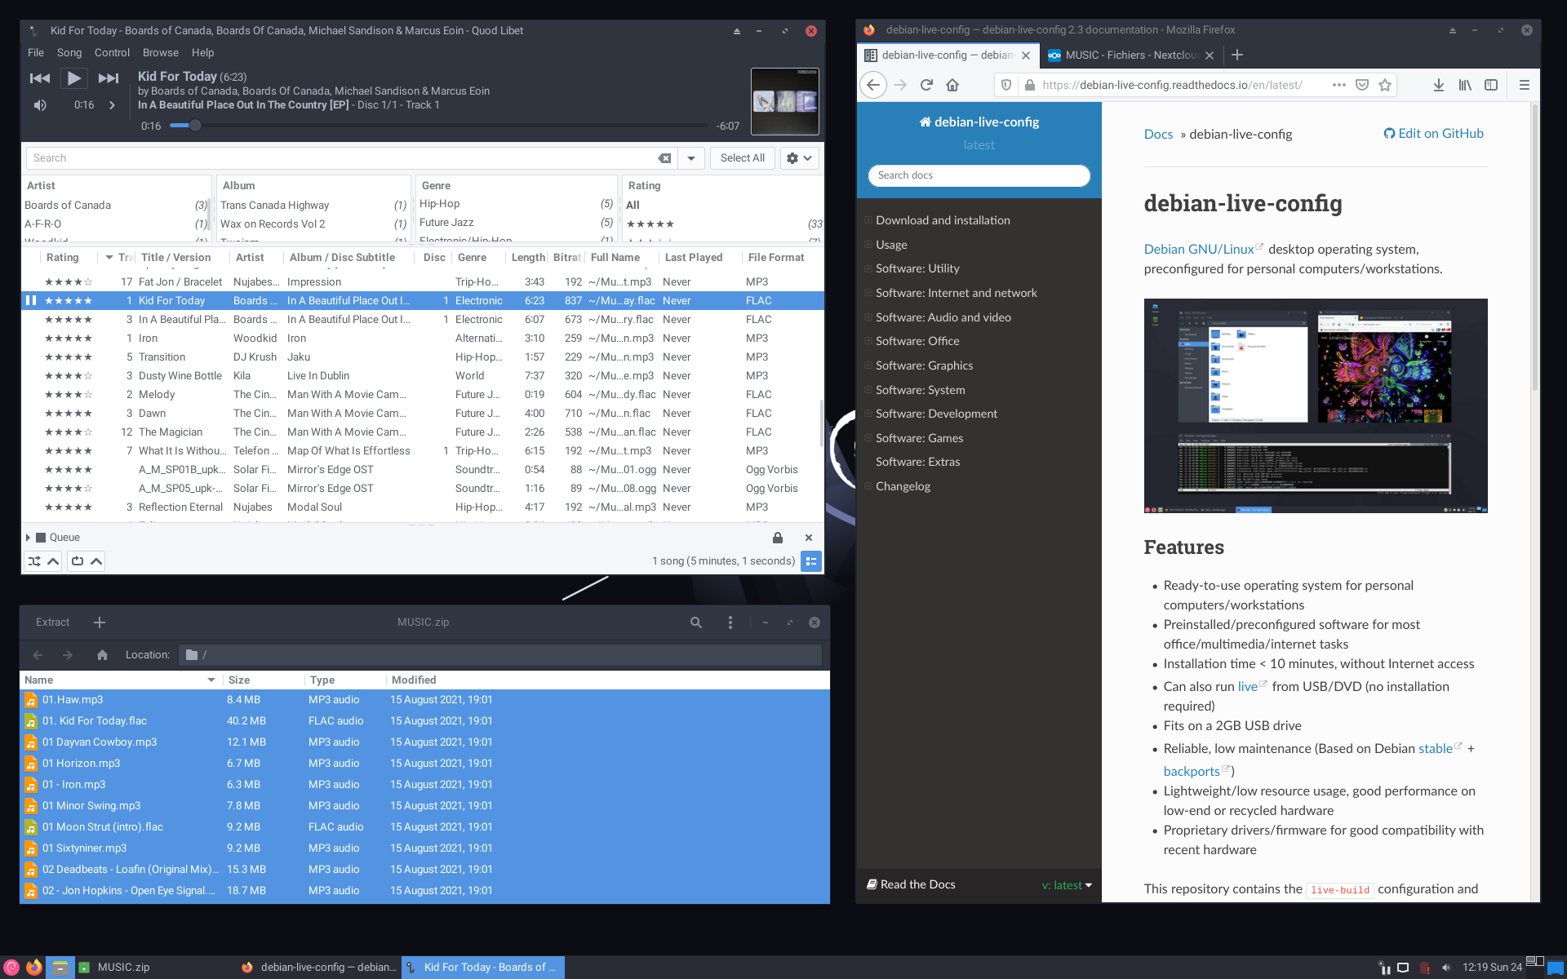1567x979 pixels.
Task: Go back to the previous track
Action: pyautogui.click(x=39, y=78)
